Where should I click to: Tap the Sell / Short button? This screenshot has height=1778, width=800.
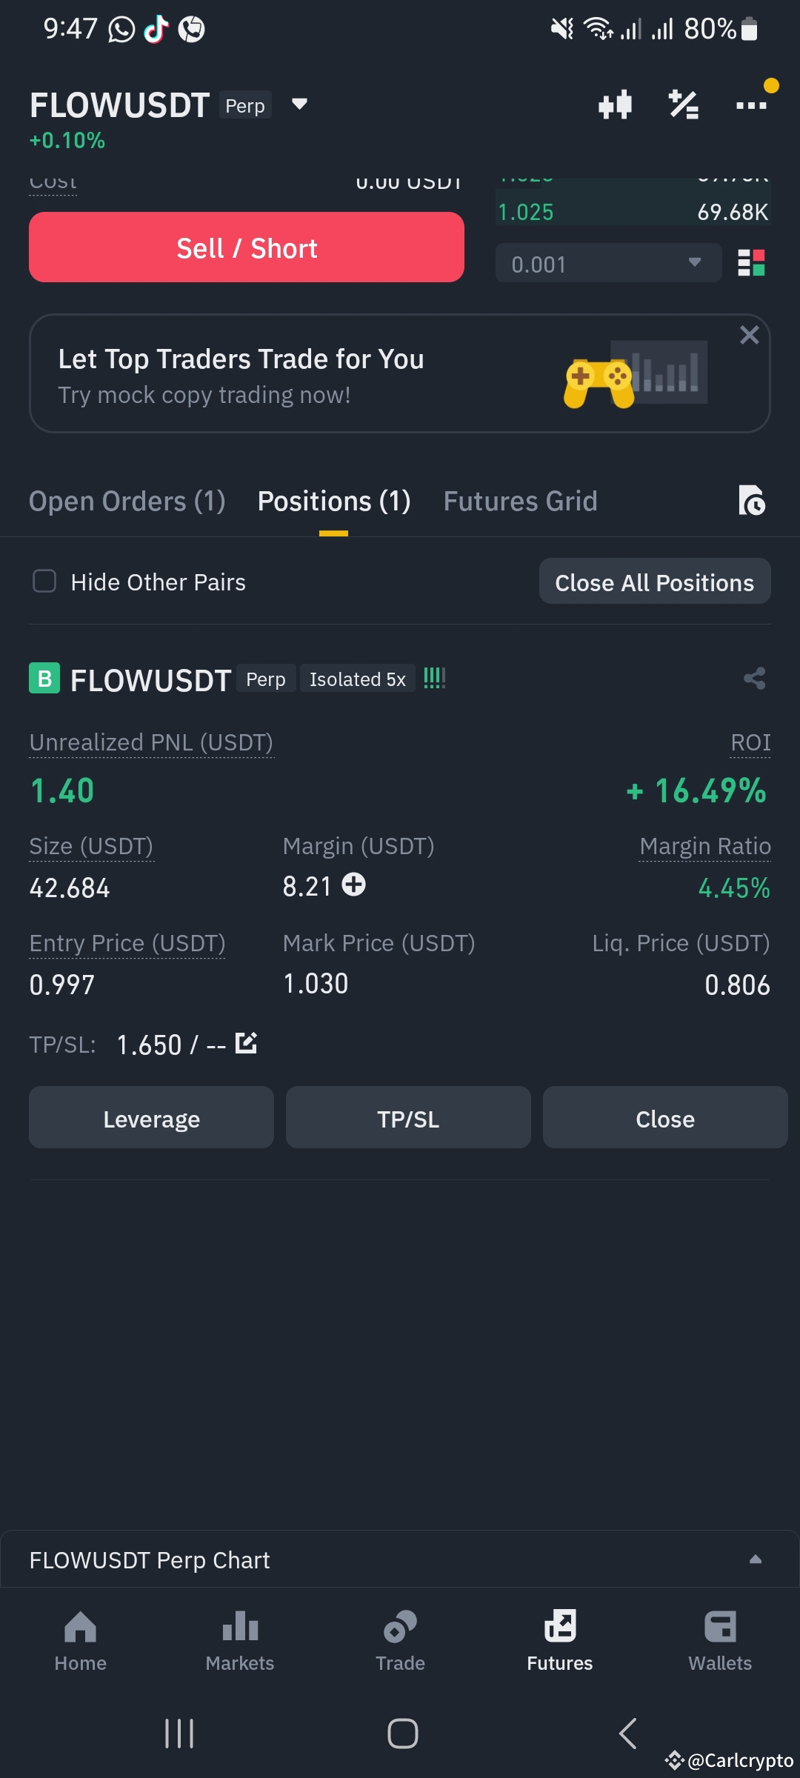pos(246,247)
